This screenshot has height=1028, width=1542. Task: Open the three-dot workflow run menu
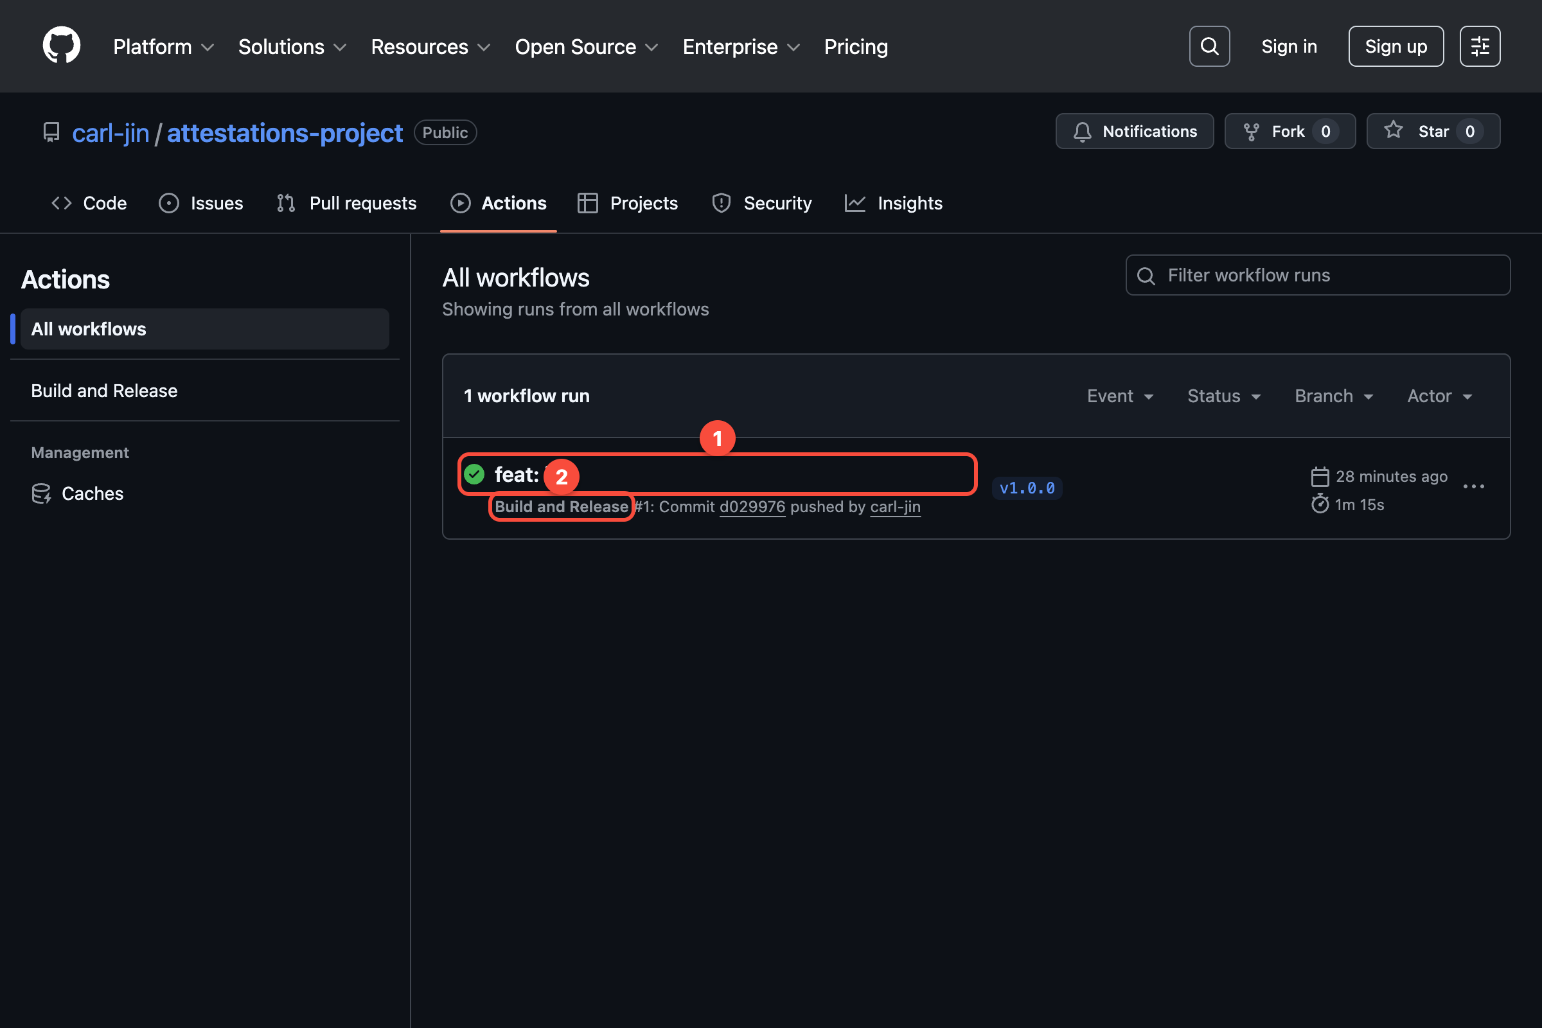[1473, 486]
